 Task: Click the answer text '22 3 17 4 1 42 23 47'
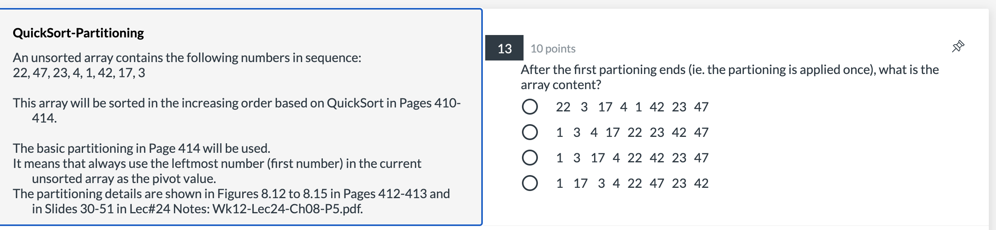(632, 107)
